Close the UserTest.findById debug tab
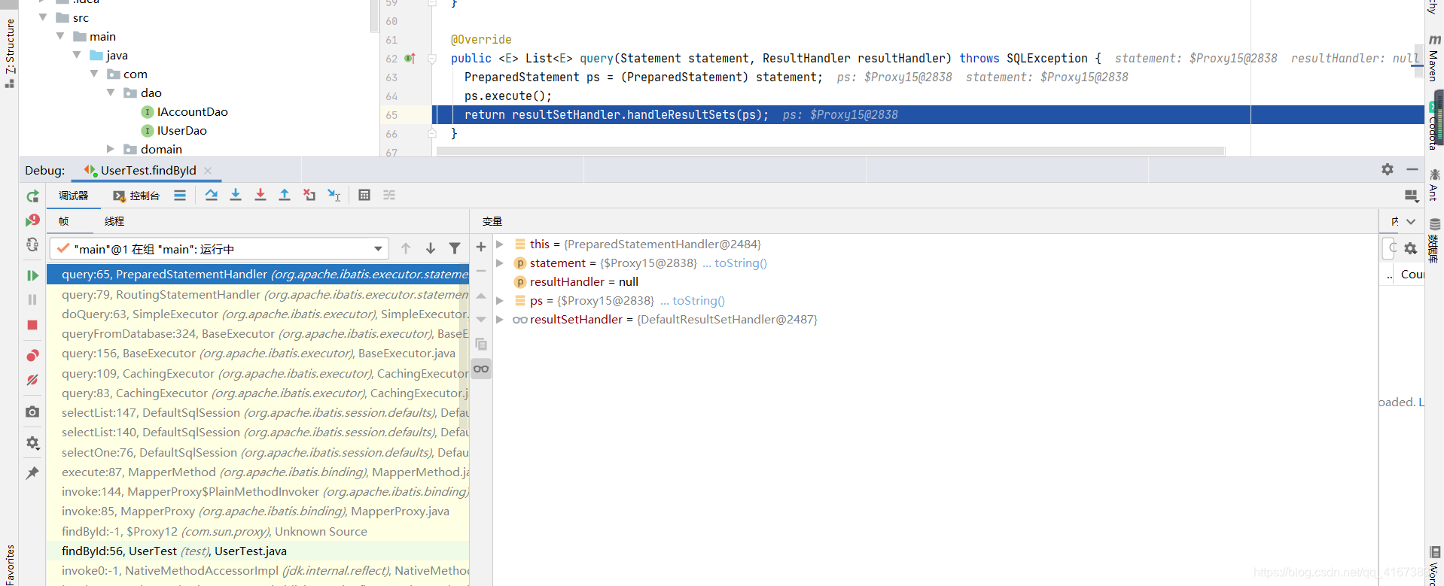The height and width of the screenshot is (586, 1444). [208, 171]
